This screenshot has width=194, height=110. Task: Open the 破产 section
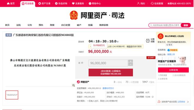[x=79, y=25]
